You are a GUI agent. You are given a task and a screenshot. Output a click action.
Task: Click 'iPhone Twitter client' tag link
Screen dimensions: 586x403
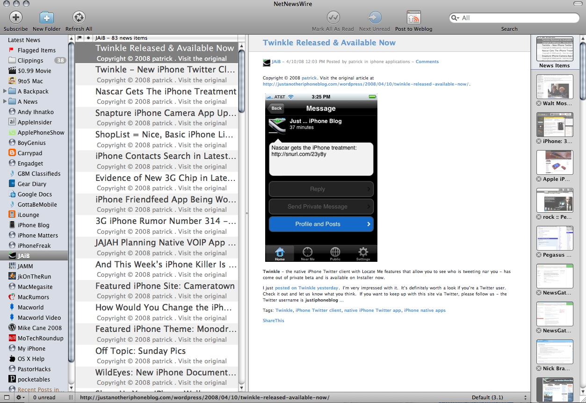[318, 310]
